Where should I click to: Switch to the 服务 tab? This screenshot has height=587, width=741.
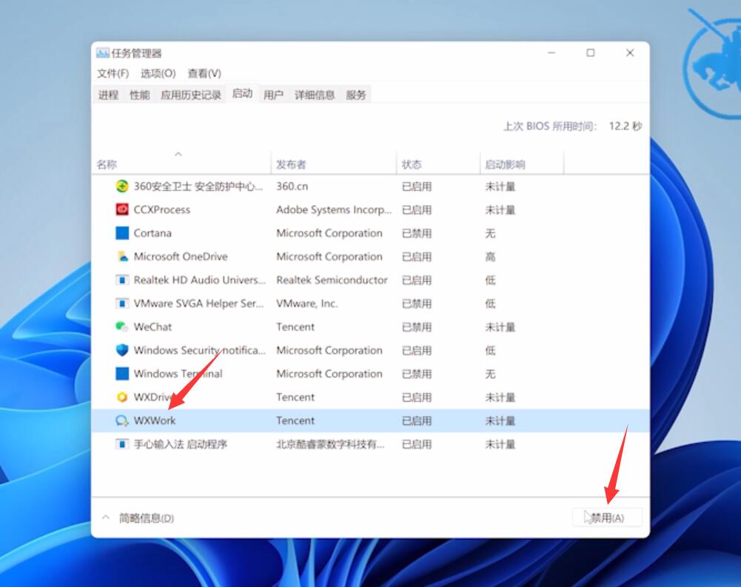pos(356,95)
